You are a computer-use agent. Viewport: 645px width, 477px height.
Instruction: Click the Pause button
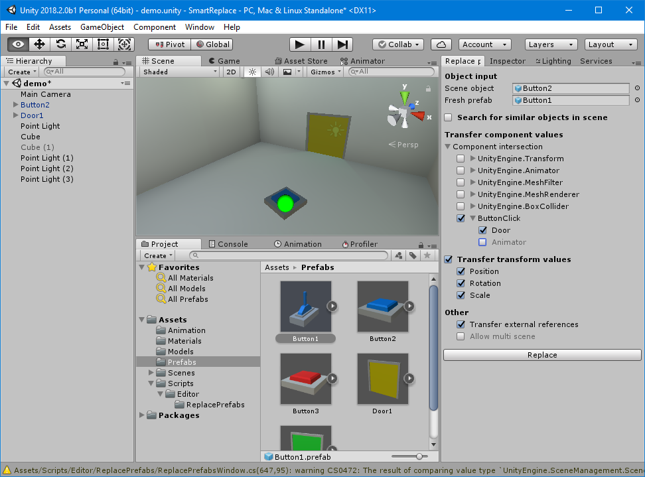pyautogui.click(x=321, y=44)
